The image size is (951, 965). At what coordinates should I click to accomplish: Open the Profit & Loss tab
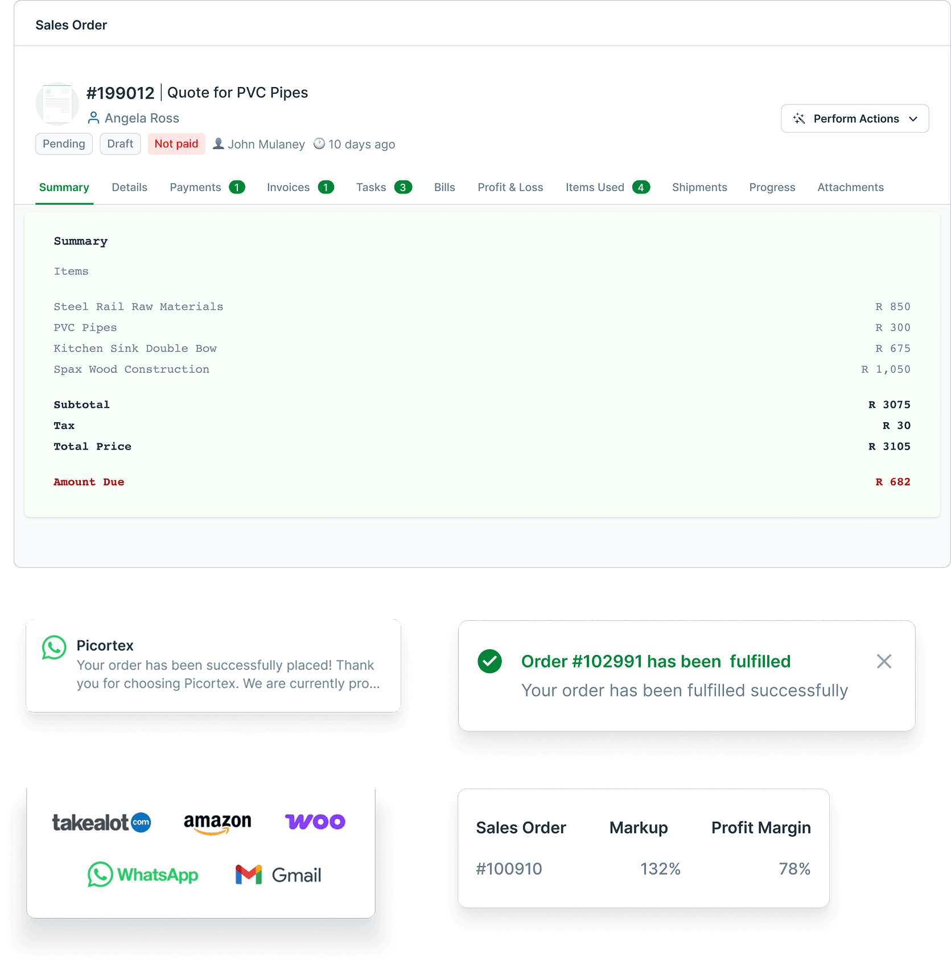pyautogui.click(x=510, y=187)
